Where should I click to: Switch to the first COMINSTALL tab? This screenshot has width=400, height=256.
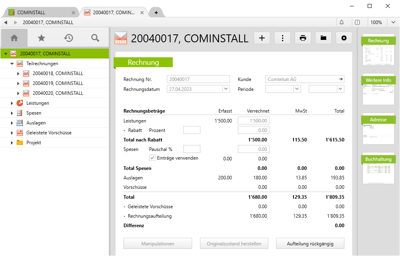37,12
